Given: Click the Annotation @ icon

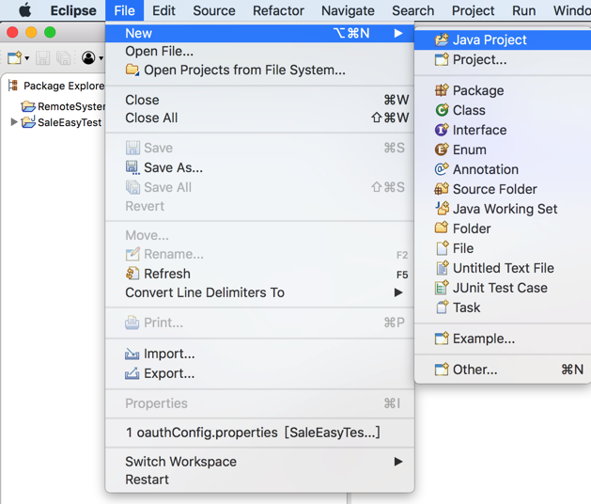Looking at the screenshot, I should tap(442, 169).
